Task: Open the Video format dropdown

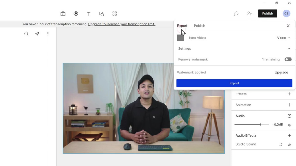Action: (283, 38)
